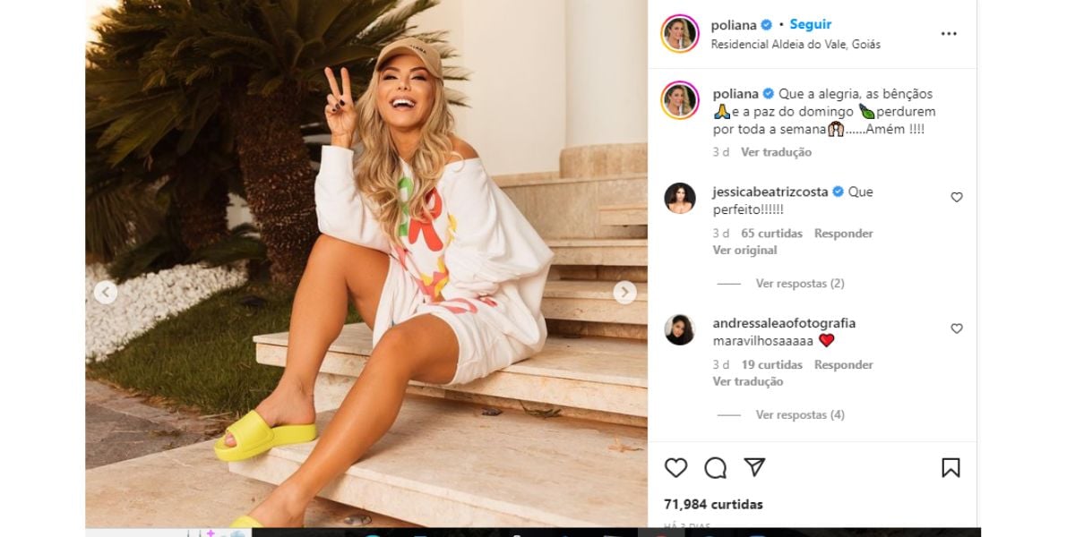
Task: Click Ver tradução under the caption
Action: point(776,152)
